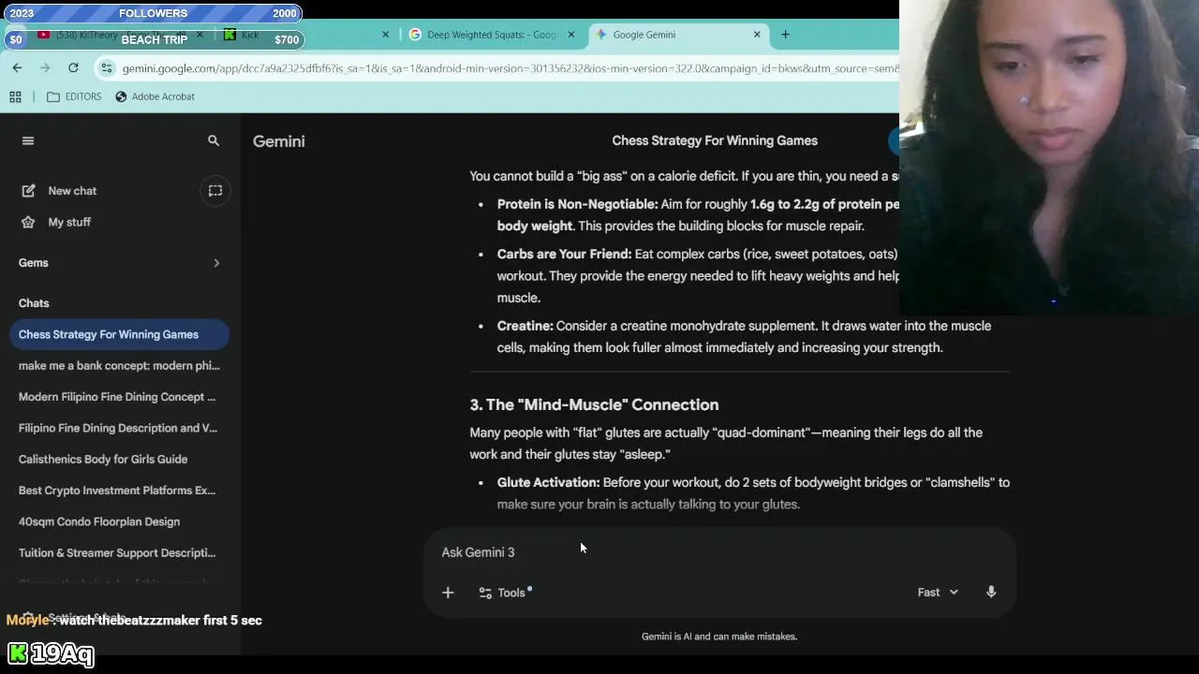Switch to the Deep Weighted Squats tab
Screen dimensions: 1199x674
(492, 35)
